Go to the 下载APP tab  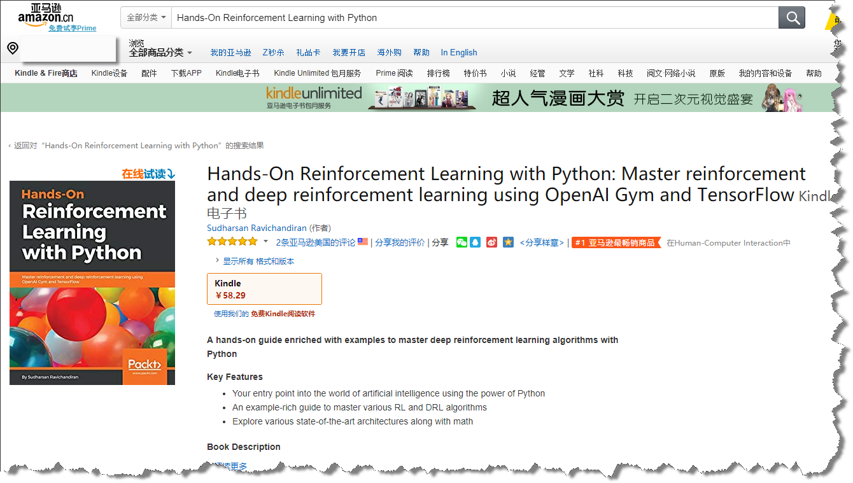[186, 73]
